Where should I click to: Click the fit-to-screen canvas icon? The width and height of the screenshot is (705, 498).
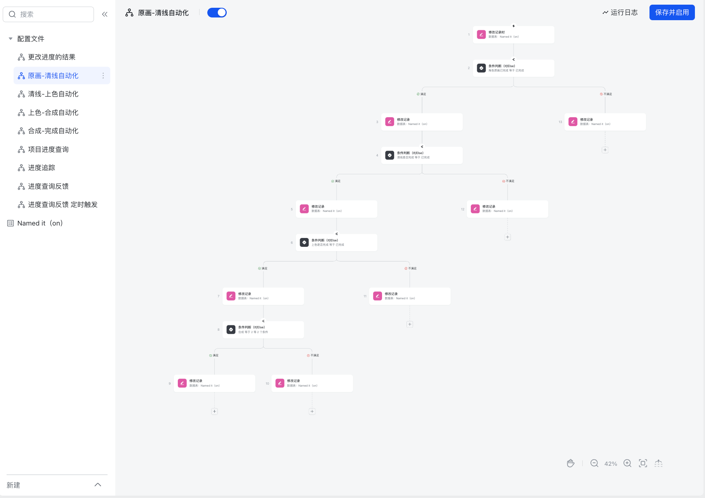643,463
